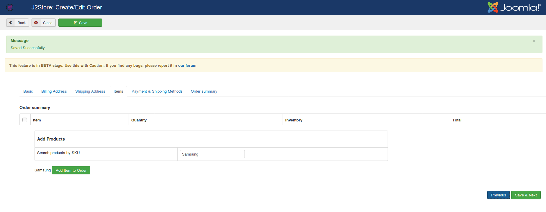546x212 pixels.
Task: Toggle the select-all items checkbox
Action: 25,120
